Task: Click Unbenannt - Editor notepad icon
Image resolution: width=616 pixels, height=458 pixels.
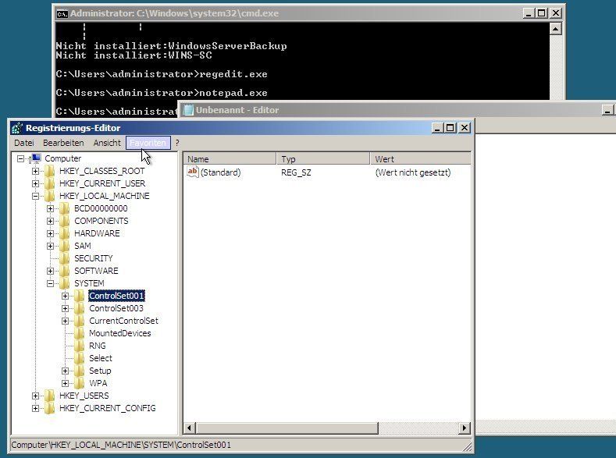Action: [189, 110]
